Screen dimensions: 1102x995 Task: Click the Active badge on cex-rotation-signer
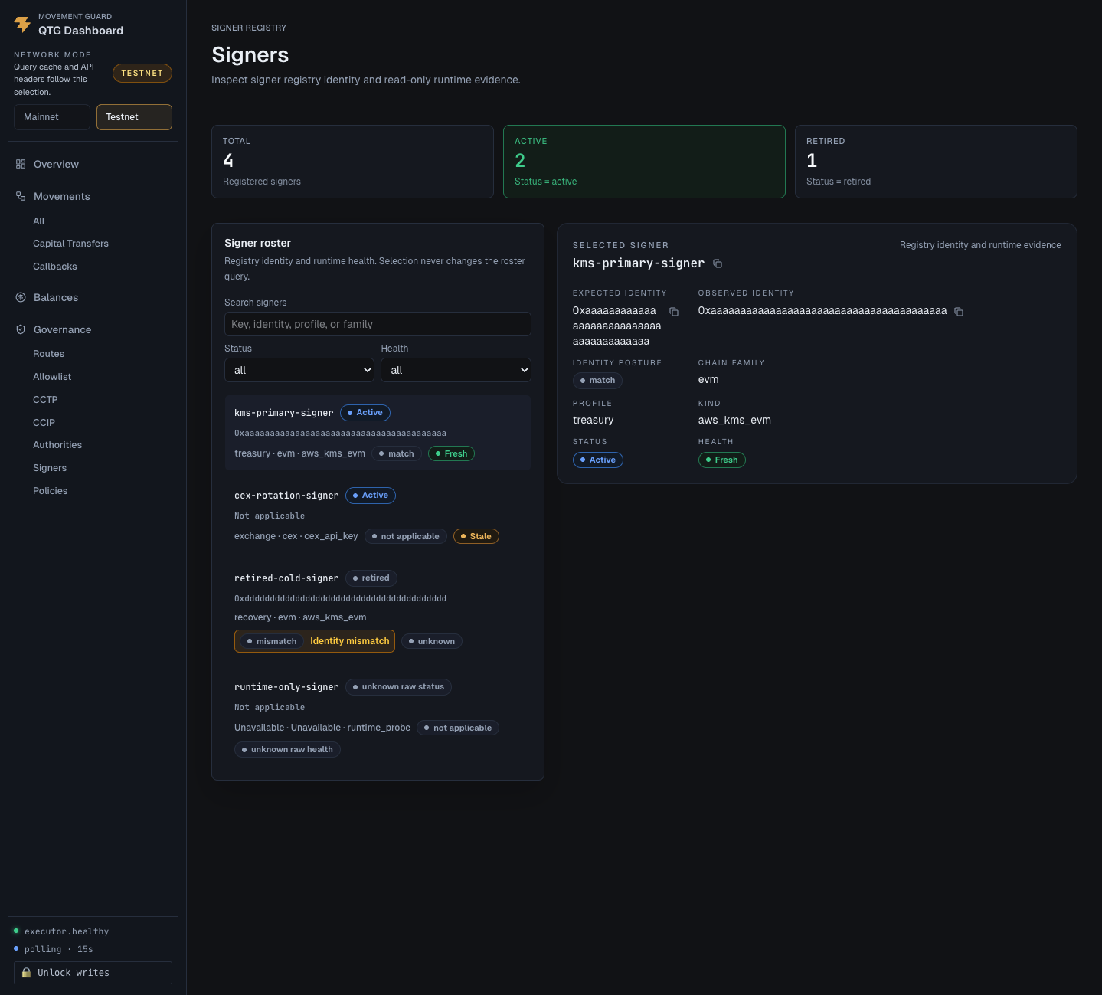click(371, 496)
